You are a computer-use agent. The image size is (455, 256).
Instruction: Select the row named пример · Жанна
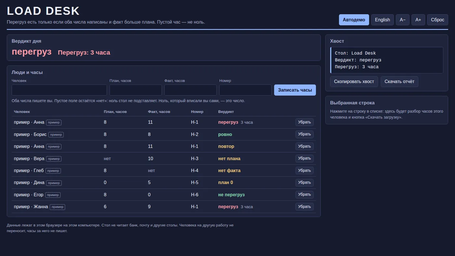coord(164,207)
